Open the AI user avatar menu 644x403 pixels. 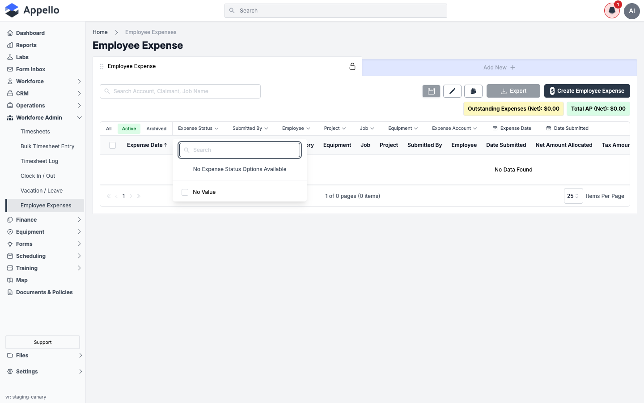pyautogui.click(x=632, y=11)
